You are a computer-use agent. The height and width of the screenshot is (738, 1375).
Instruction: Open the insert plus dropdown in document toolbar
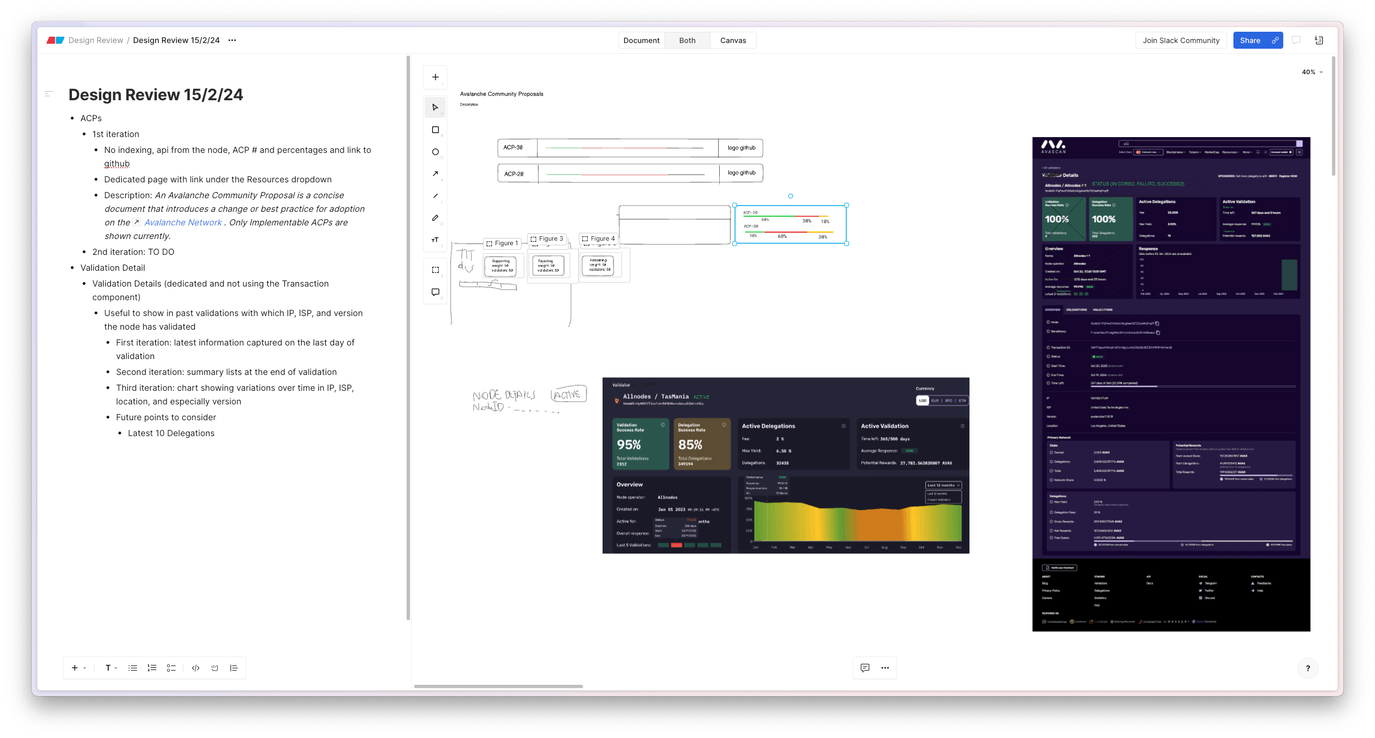coord(79,668)
